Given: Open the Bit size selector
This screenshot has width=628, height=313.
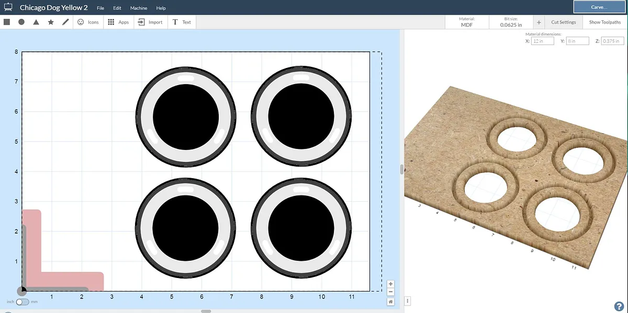Looking at the screenshot, I should pyautogui.click(x=511, y=22).
